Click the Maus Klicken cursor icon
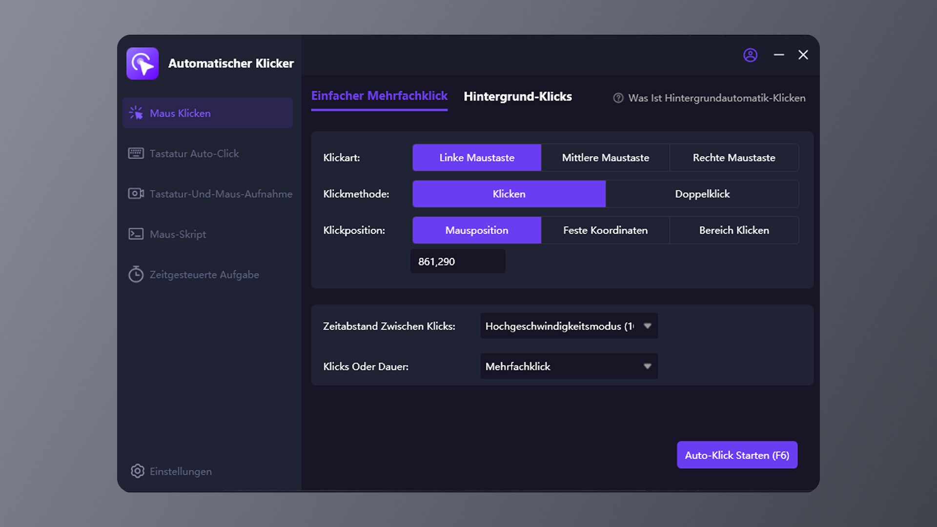Screen dimensions: 937x527 tap(136, 113)
